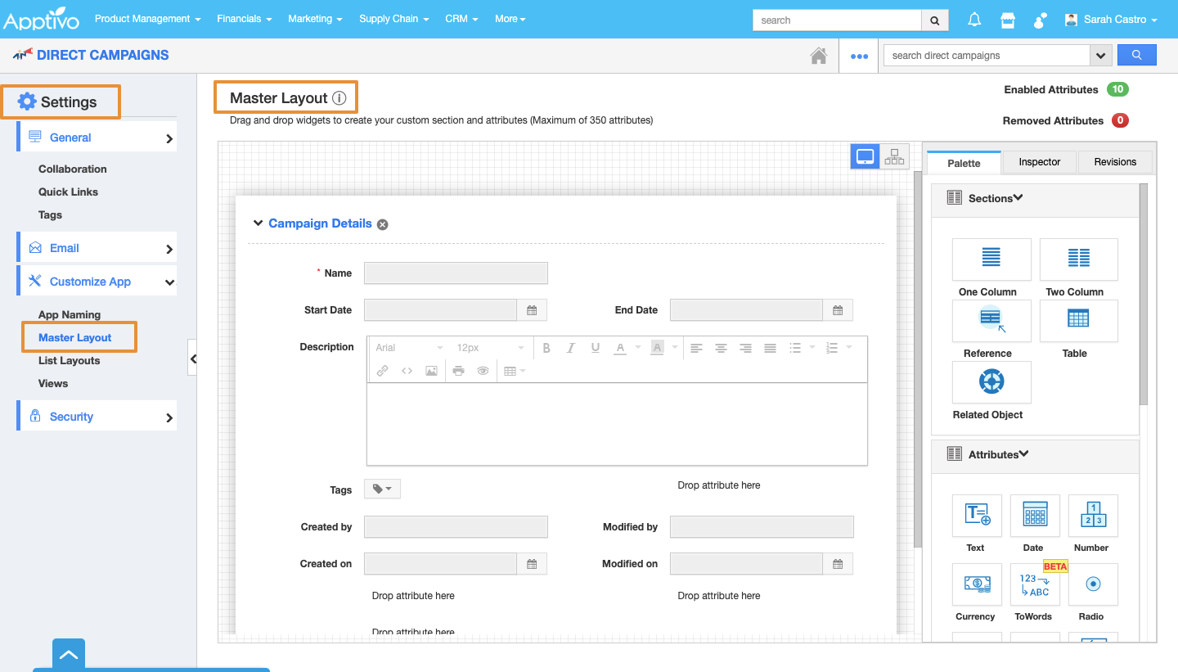This screenshot has width=1178, height=672.
Task: Switch to the Inspector tab
Action: (x=1040, y=162)
